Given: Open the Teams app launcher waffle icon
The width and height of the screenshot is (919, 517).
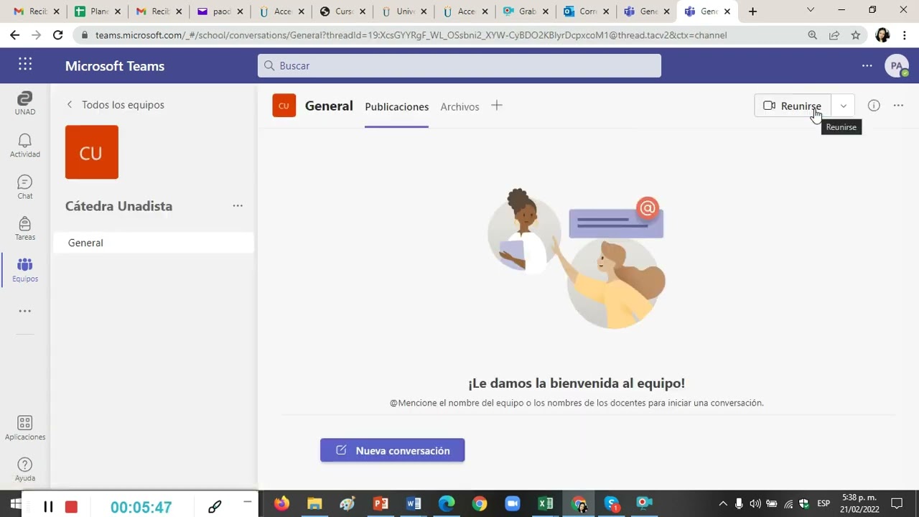Looking at the screenshot, I should tap(25, 65).
